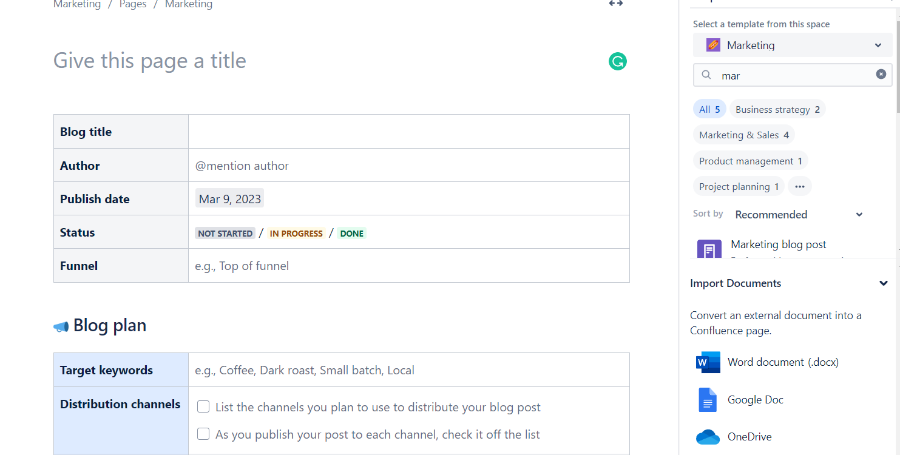Select the Marketing & Sales filter
The height and width of the screenshot is (455, 900).
tap(744, 134)
